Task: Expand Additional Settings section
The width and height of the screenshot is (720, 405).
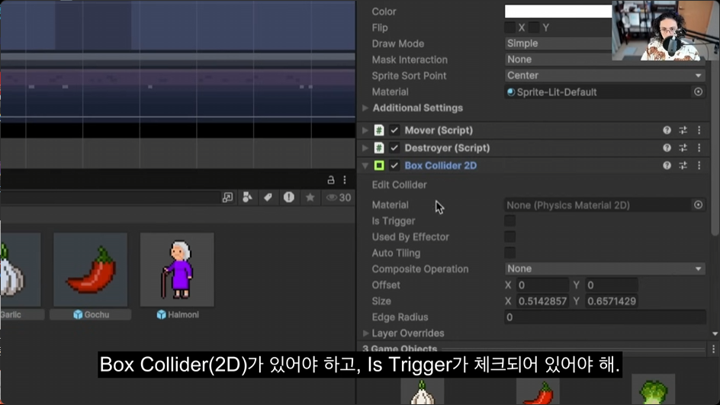Action: click(365, 108)
